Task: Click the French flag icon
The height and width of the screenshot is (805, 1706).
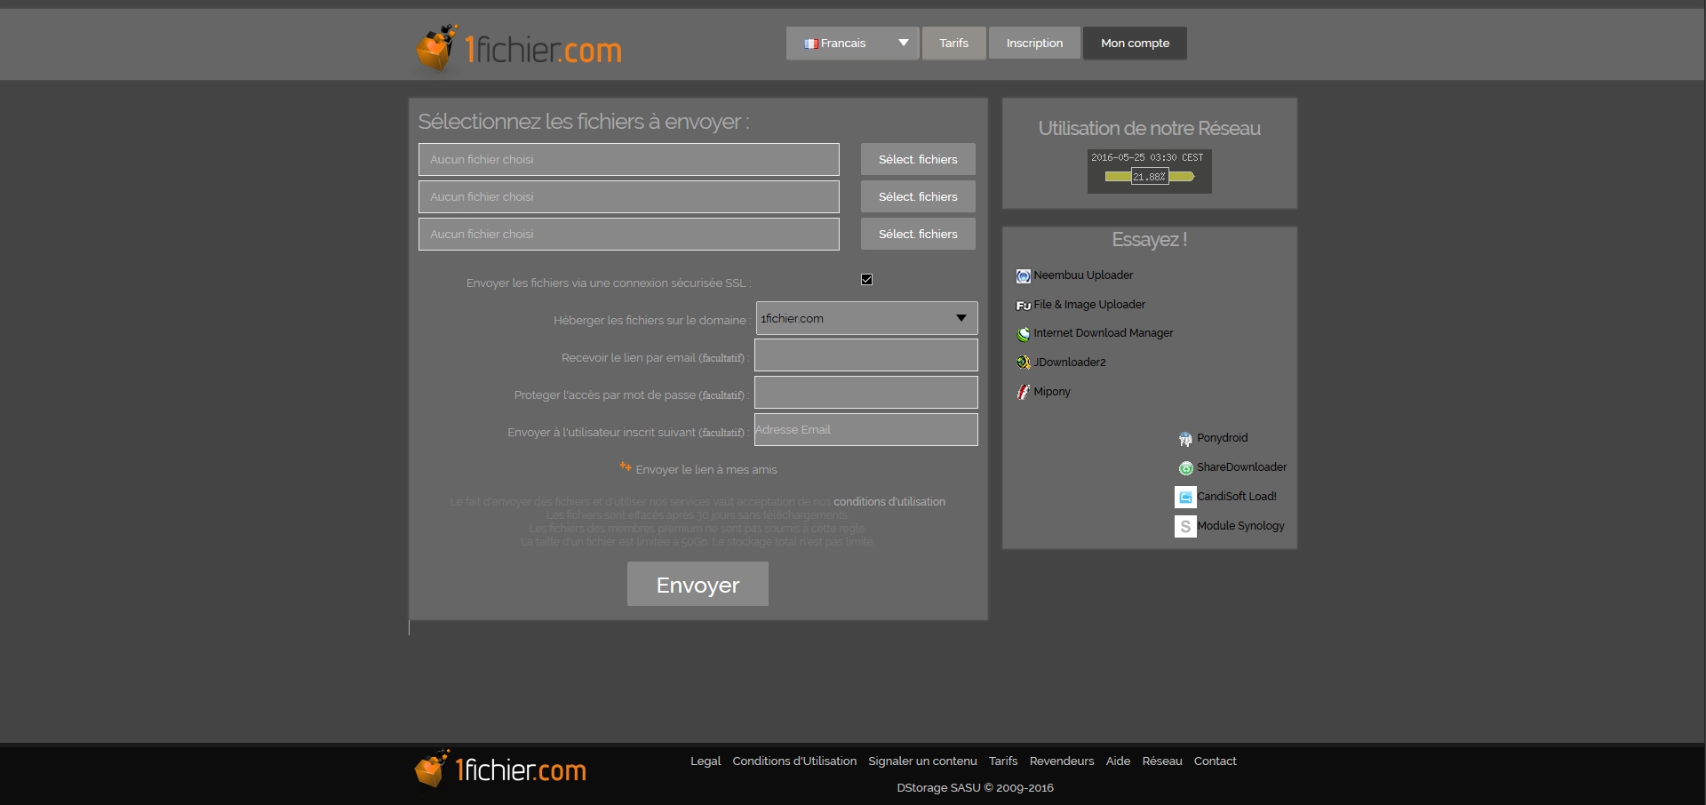Action: click(810, 44)
